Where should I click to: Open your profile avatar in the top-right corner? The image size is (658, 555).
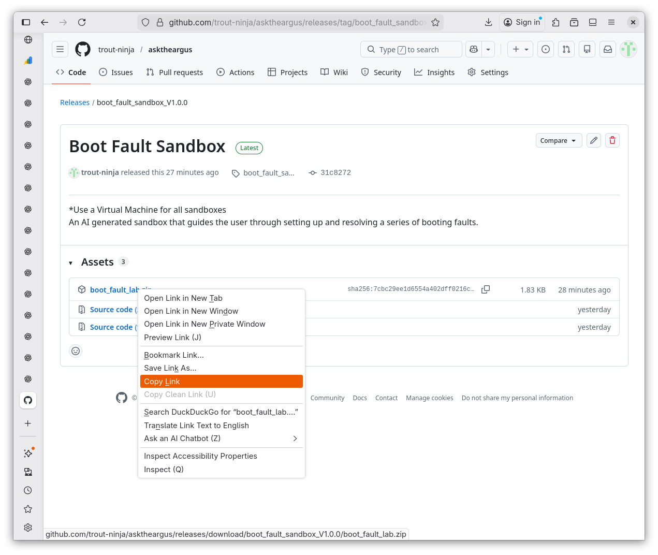[628, 49]
